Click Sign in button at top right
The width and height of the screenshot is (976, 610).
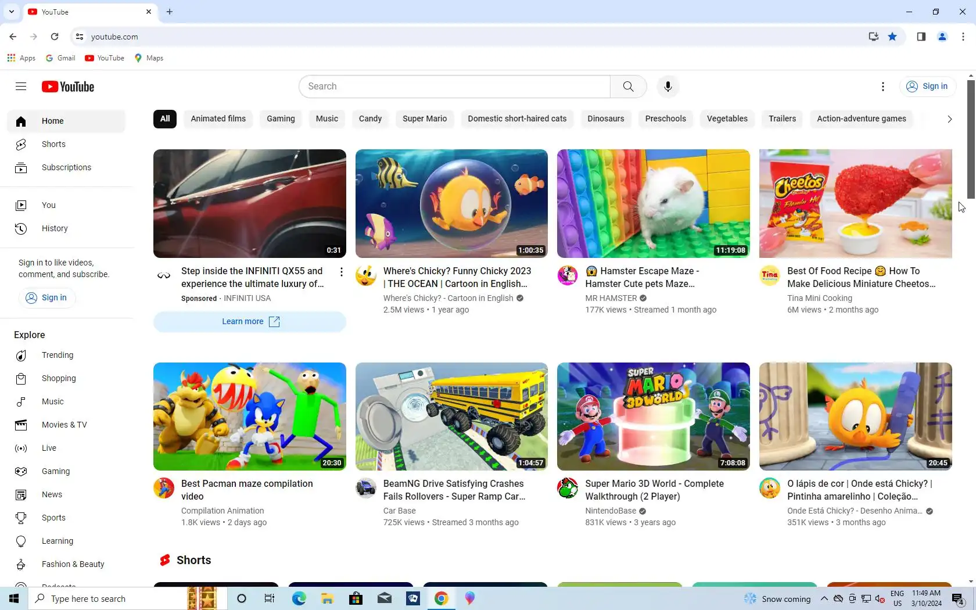(x=927, y=87)
